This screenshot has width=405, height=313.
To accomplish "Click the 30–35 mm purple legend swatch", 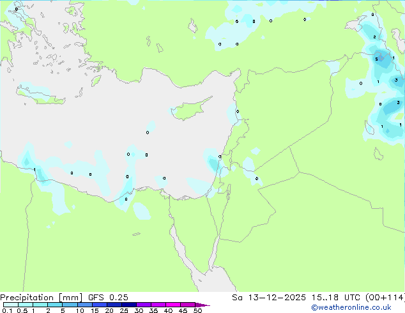I will pos(144,305).
